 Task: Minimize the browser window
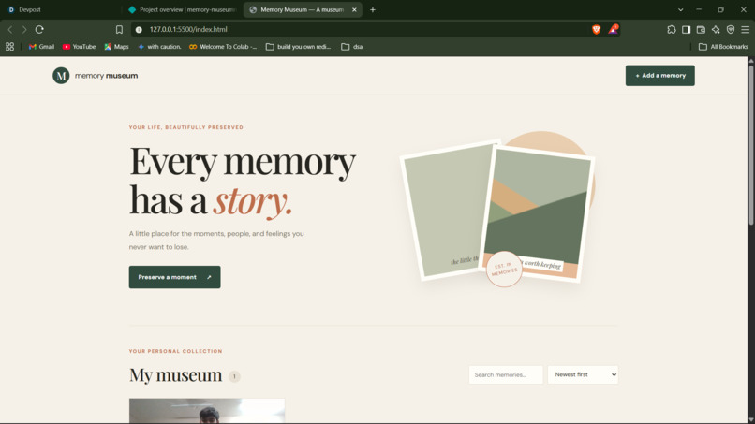(699, 9)
